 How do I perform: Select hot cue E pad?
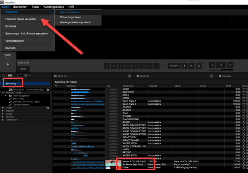pos(135,66)
